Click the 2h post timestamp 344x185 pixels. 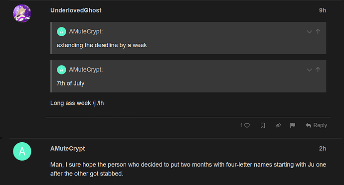[x=323, y=148]
